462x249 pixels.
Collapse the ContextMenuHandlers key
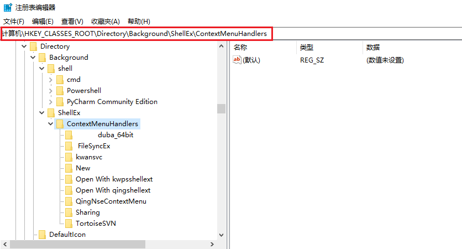[x=51, y=124]
